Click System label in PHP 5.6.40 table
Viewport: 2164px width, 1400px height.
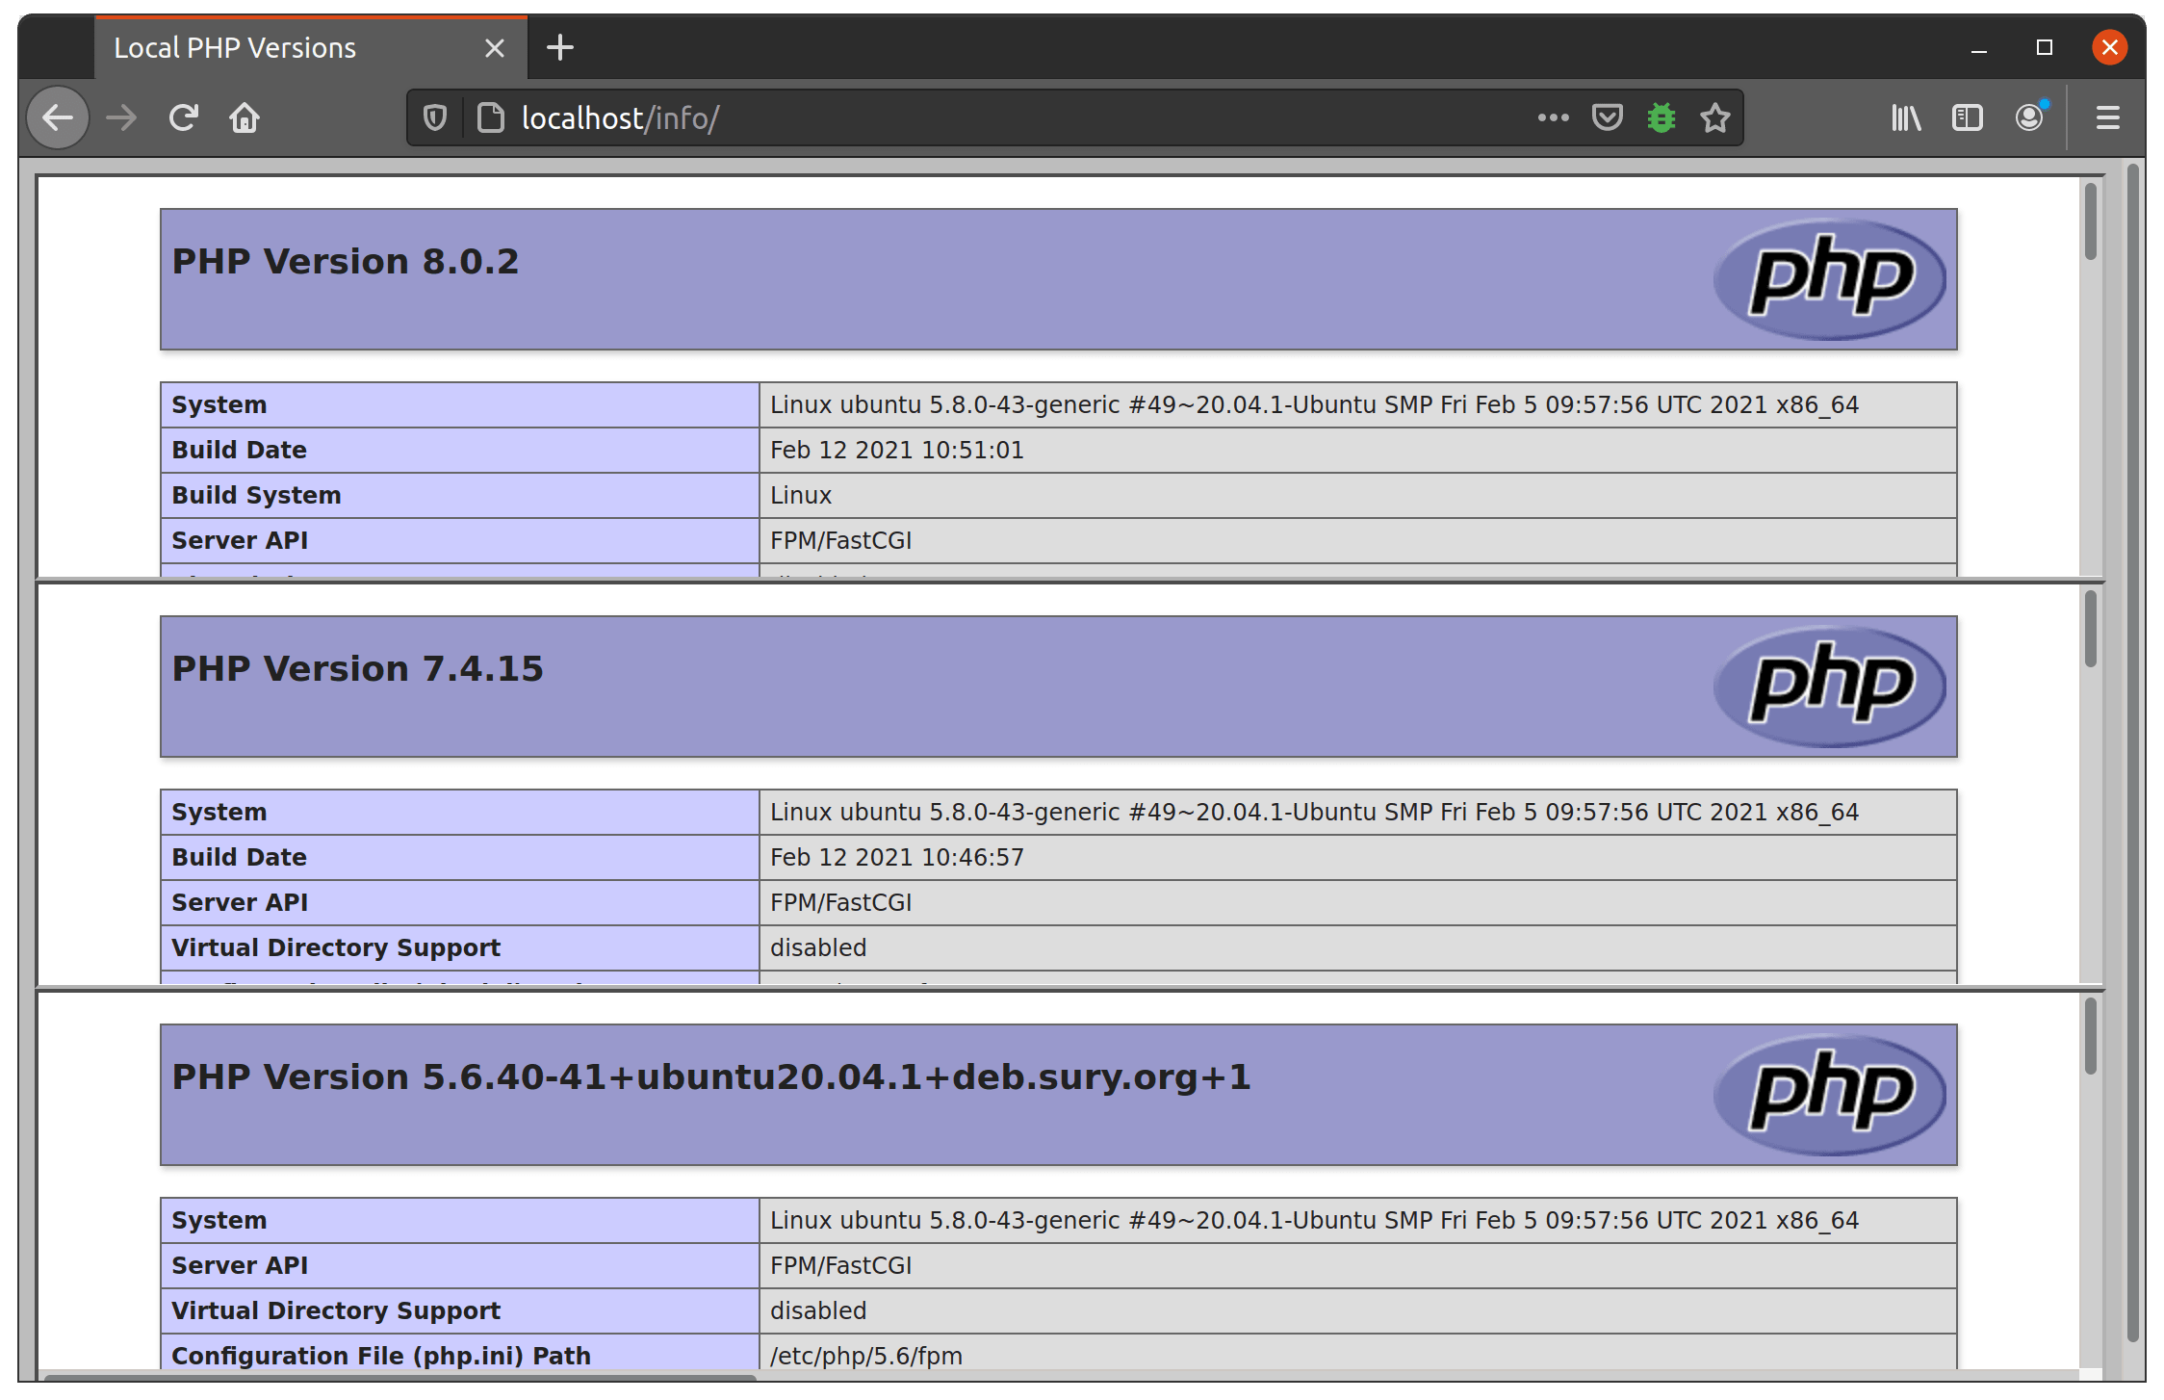pos(219,1220)
